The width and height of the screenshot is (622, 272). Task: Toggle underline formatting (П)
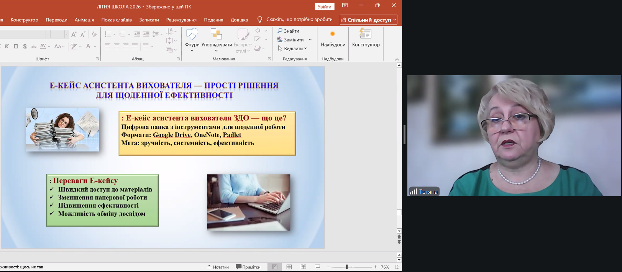[x=16, y=46]
